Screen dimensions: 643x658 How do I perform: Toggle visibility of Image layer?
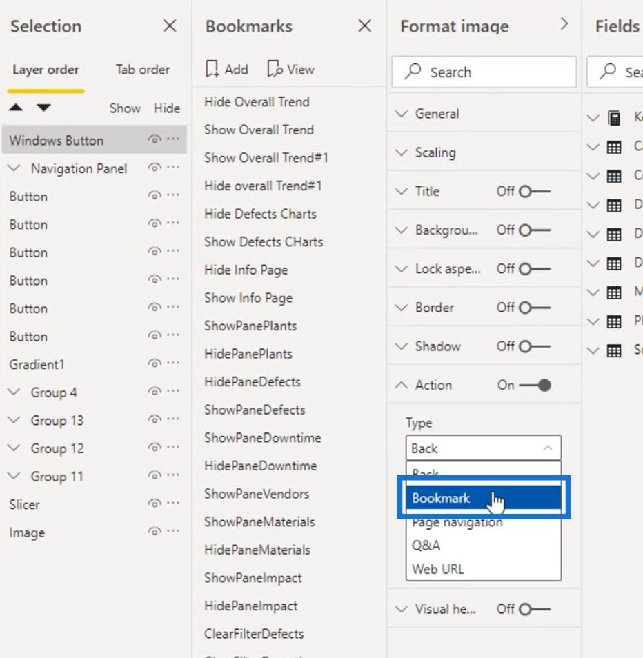pyautogui.click(x=155, y=532)
